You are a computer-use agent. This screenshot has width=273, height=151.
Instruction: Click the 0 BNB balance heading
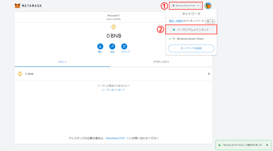(x=114, y=36)
